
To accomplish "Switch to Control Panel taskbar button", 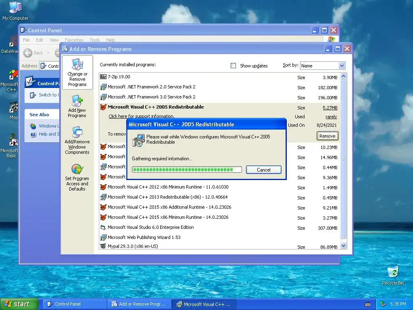I will coord(75,304).
